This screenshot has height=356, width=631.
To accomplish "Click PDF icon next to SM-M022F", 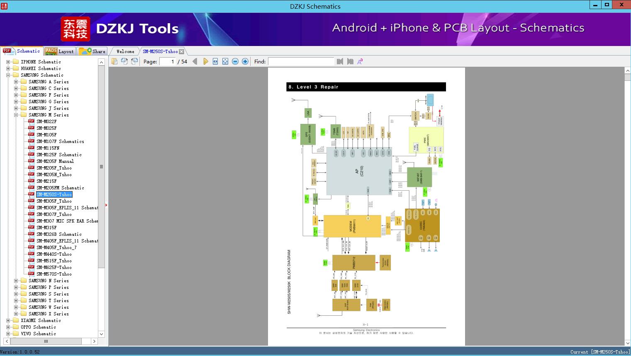I will 31,121.
